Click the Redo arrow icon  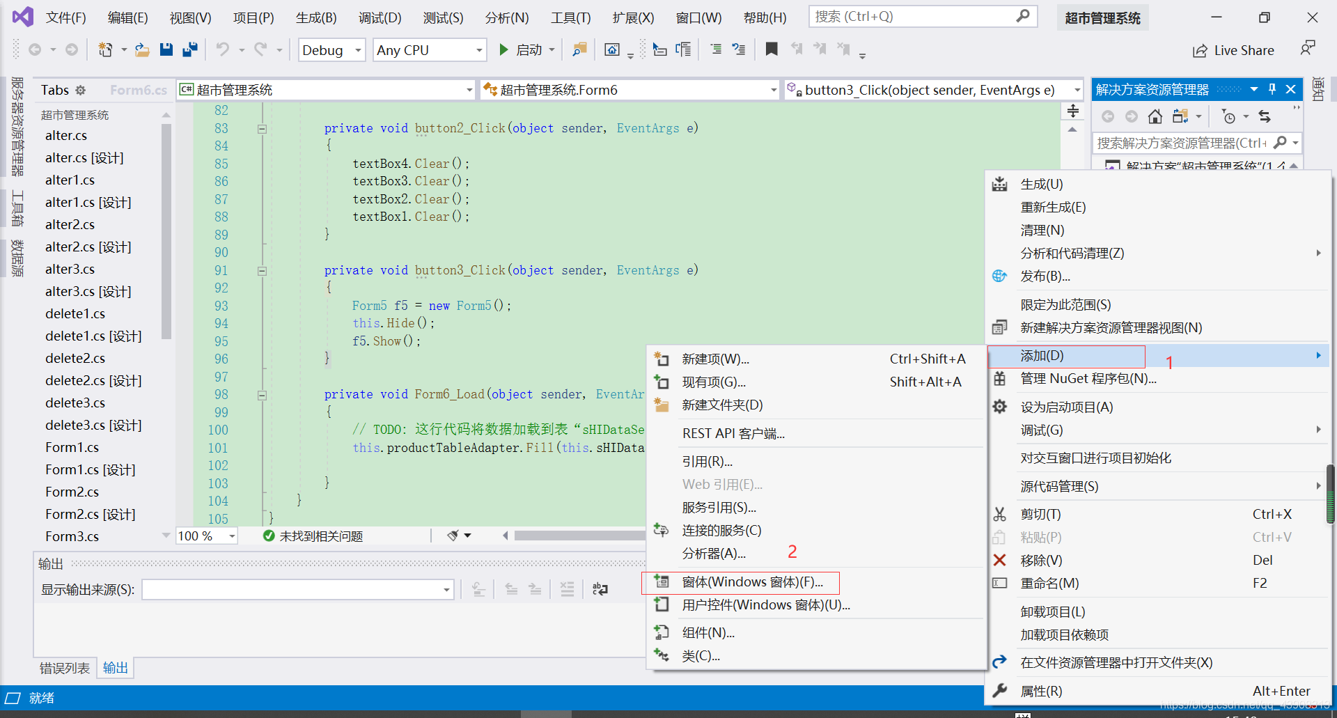pos(260,49)
